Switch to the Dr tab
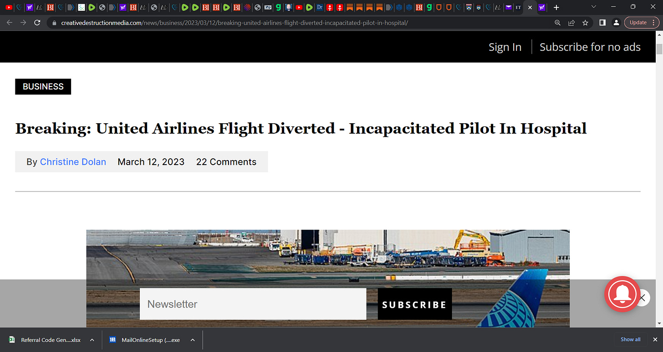This screenshot has height=352, width=663. [x=320, y=7]
